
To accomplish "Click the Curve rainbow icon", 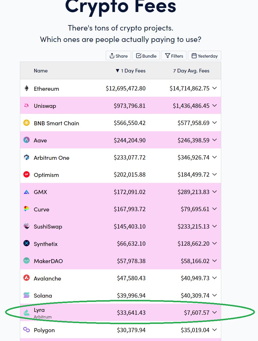I will pyautogui.click(x=27, y=209).
